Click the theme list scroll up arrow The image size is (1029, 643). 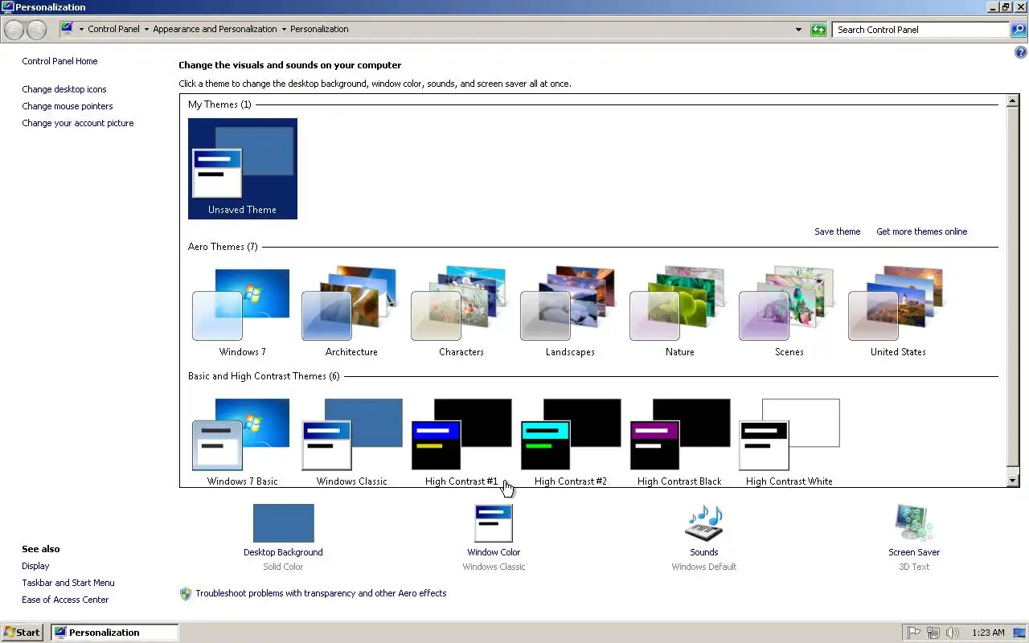point(1013,102)
